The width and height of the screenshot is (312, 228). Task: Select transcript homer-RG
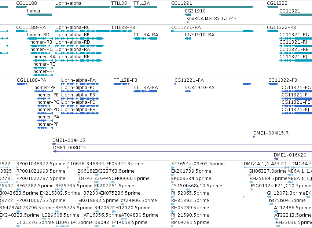(x=41, y=49)
